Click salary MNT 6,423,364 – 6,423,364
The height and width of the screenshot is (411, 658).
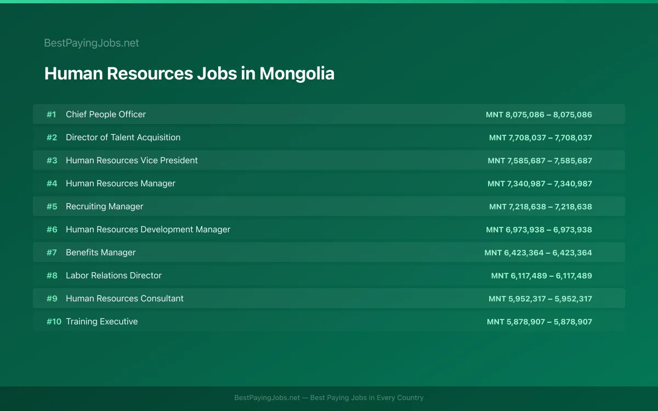click(x=538, y=253)
